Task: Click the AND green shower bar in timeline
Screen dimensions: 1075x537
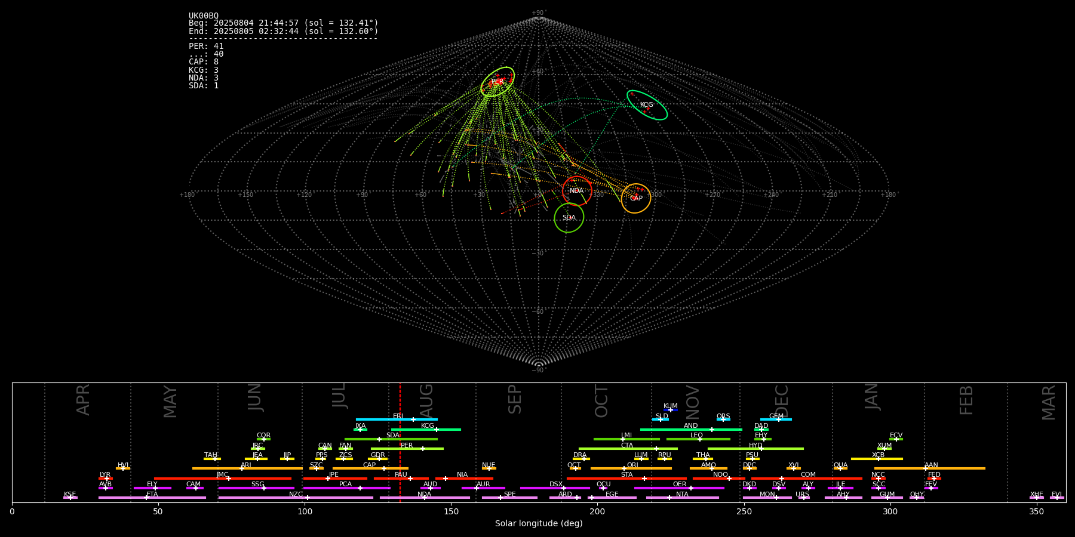Action: click(x=691, y=429)
